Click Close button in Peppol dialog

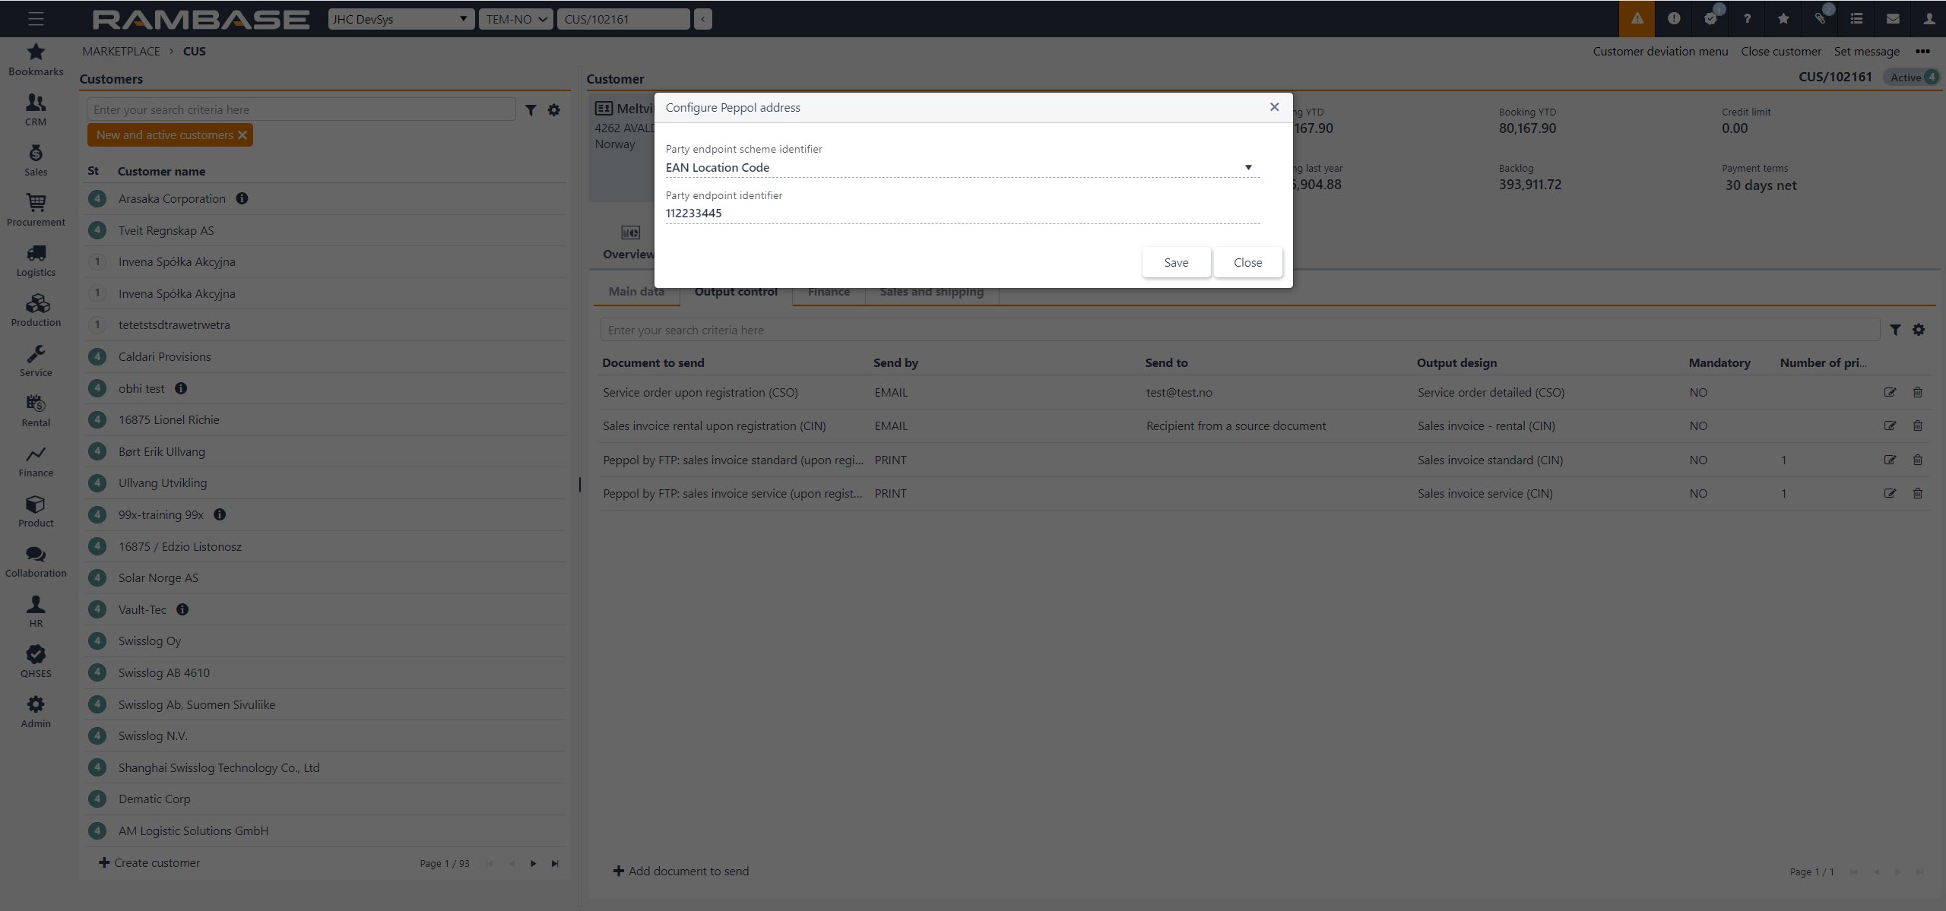[1247, 263]
